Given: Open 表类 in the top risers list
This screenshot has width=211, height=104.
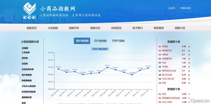Looking at the screenshot, I should 164,83.
